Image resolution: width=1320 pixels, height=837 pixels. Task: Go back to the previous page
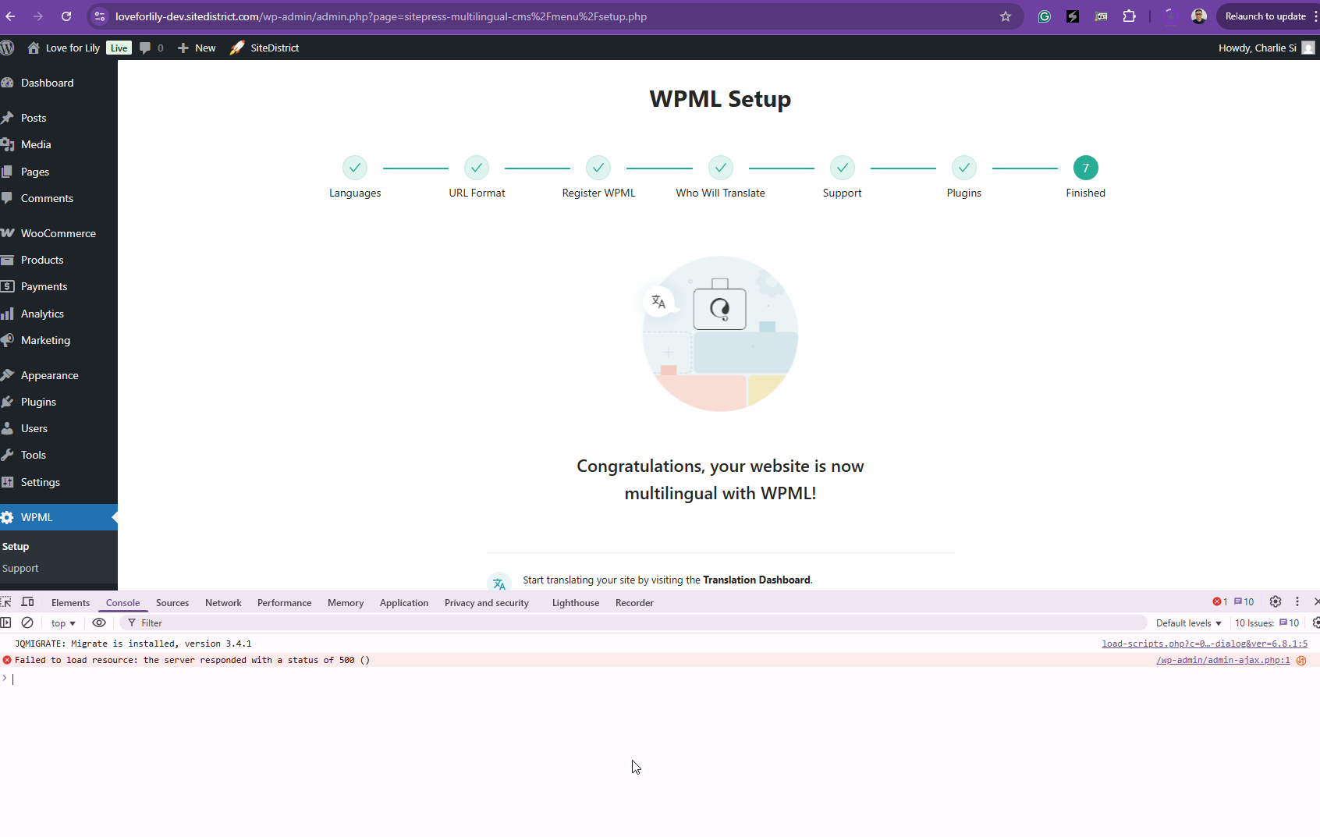click(x=10, y=16)
